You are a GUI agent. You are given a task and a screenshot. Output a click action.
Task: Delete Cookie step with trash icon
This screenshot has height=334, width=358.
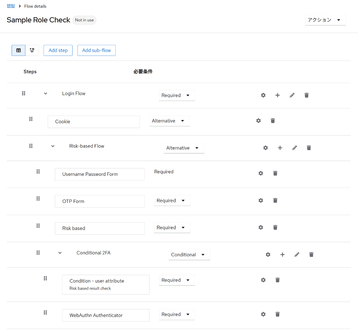pyautogui.click(x=273, y=121)
